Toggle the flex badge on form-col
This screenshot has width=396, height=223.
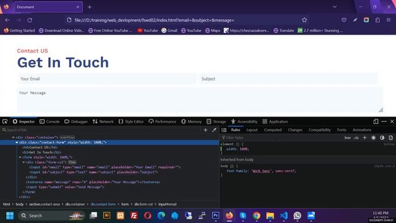click(72, 162)
